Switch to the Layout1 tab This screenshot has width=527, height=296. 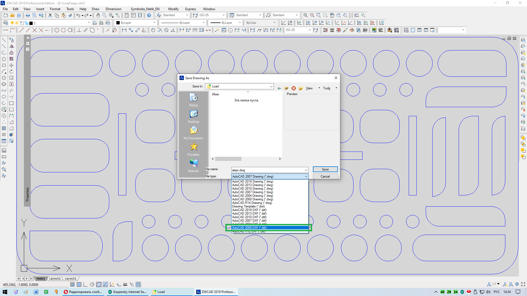tap(55, 278)
